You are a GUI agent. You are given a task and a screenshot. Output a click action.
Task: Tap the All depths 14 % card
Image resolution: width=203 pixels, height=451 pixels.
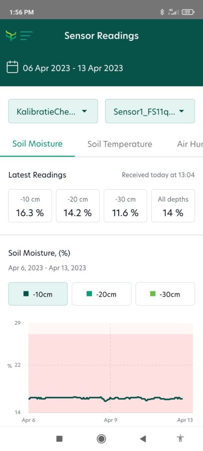(173, 206)
